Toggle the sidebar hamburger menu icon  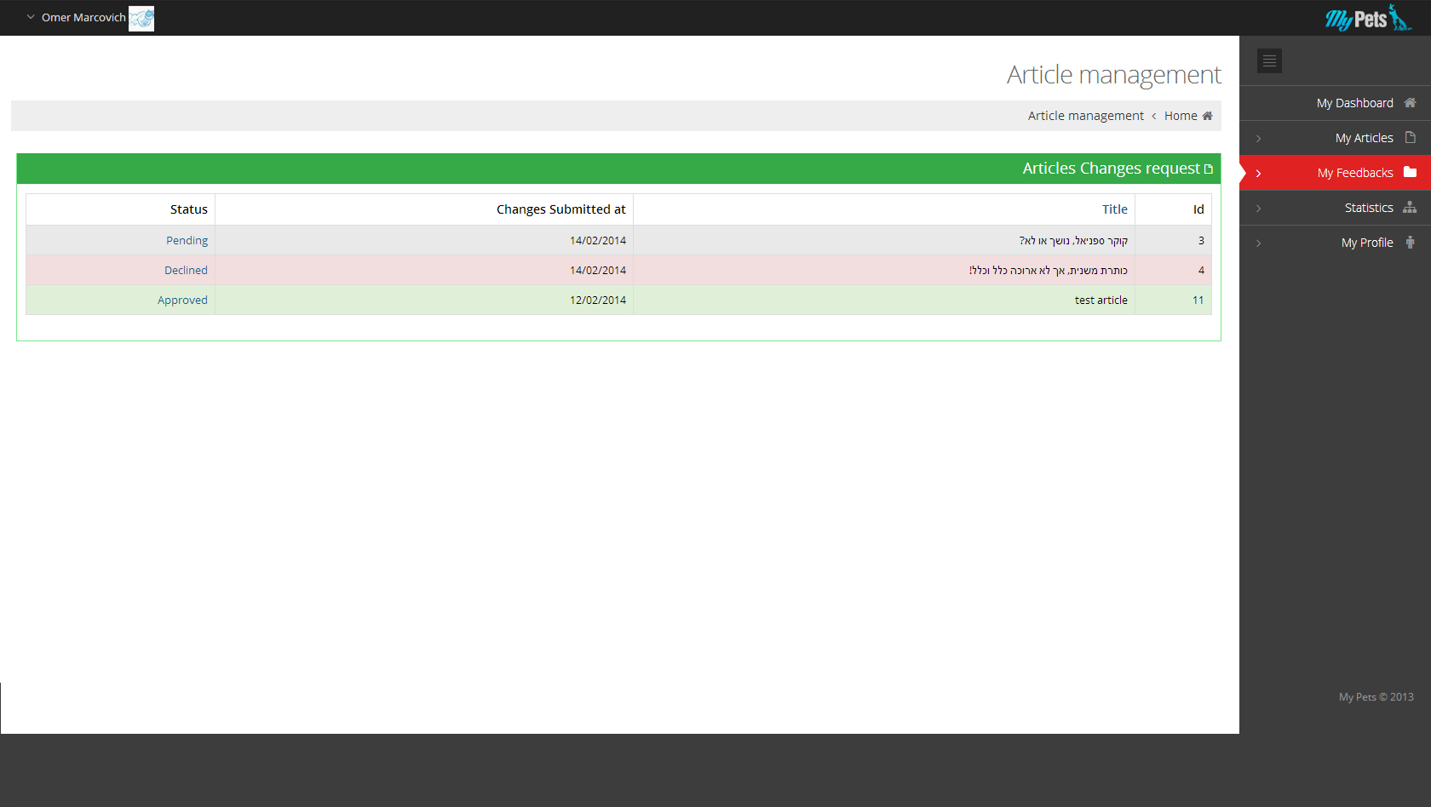click(1269, 60)
